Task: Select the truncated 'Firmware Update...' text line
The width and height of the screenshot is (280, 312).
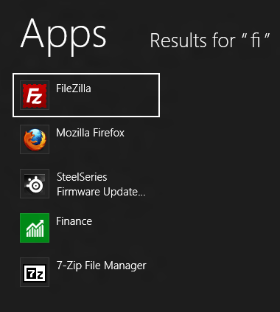Action: pyautogui.click(x=101, y=192)
